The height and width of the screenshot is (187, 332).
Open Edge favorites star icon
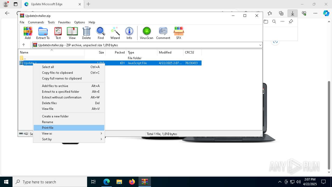pyautogui.click(x=270, y=13)
